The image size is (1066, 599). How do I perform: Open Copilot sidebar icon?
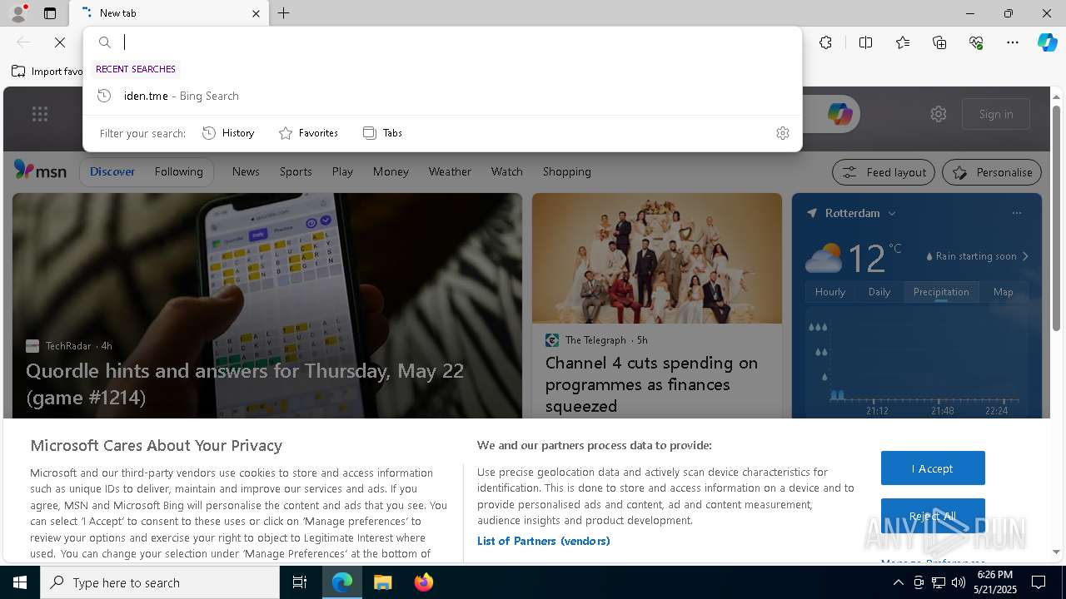tap(1047, 42)
